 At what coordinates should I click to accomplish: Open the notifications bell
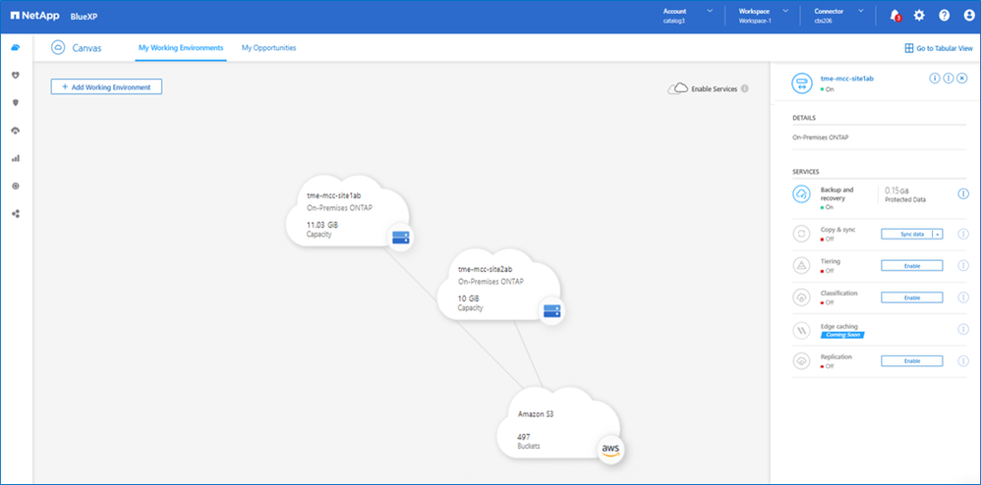coord(894,16)
